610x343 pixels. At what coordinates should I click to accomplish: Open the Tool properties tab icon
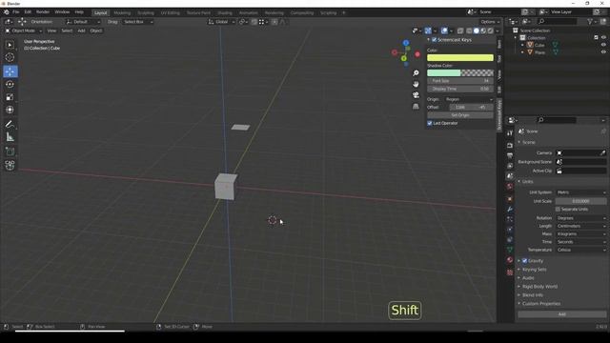[510, 133]
